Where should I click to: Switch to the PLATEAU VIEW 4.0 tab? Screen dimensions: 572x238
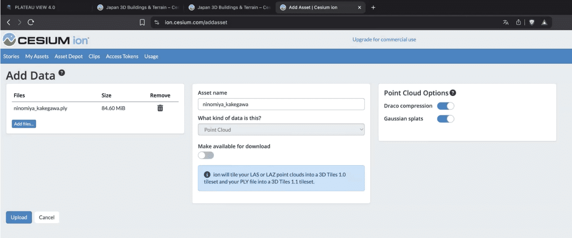35,7
